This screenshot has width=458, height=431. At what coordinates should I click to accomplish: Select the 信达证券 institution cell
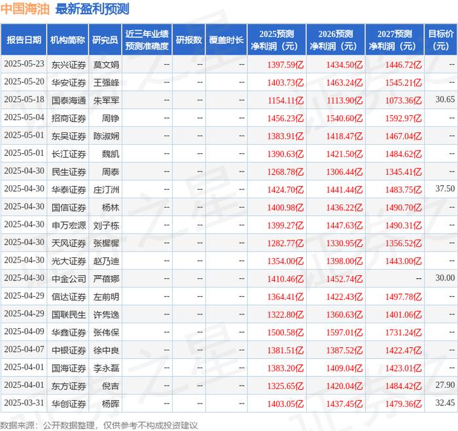click(69, 297)
